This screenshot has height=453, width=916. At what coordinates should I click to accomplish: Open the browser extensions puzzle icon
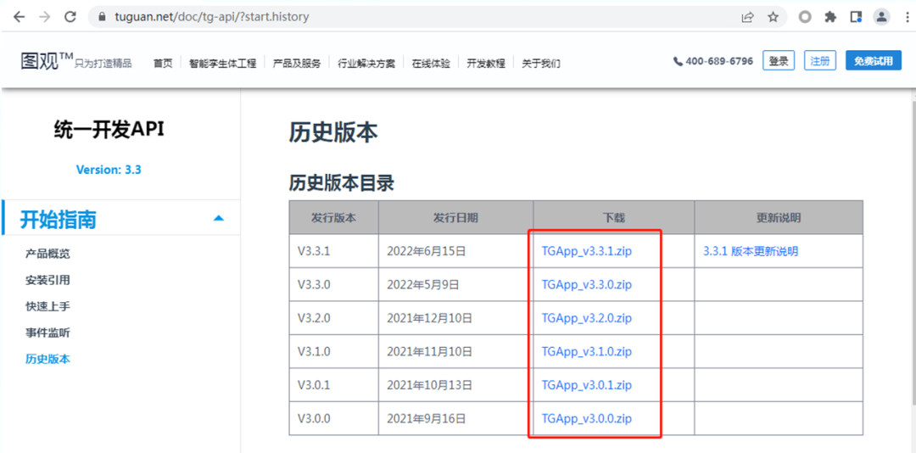pos(830,18)
